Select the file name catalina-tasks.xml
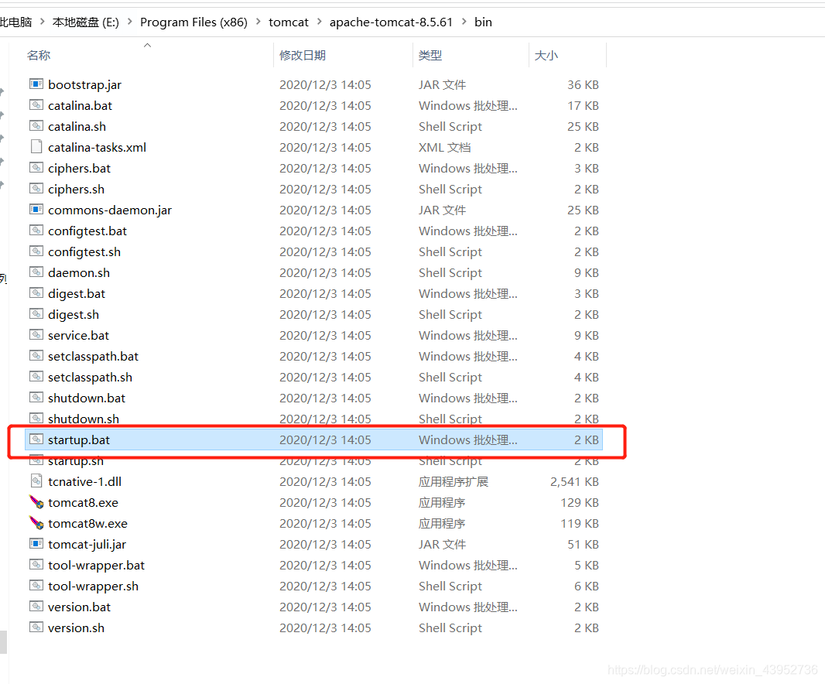Viewport: 825px width, 684px height. point(98,147)
